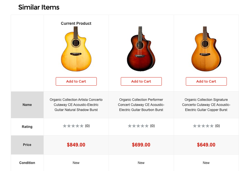Click the $849.00 price
This screenshot has width=239, height=171.
(x=76, y=145)
